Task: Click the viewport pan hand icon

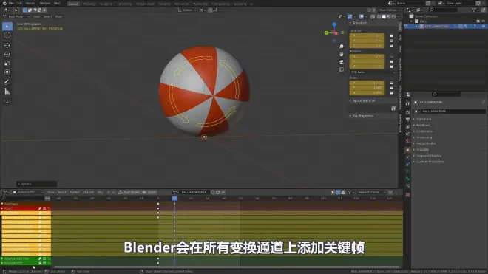Action: pyautogui.click(x=342, y=54)
